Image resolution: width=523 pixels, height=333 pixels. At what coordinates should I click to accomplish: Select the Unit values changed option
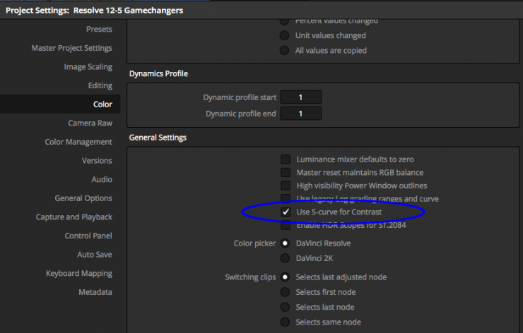coord(285,35)
